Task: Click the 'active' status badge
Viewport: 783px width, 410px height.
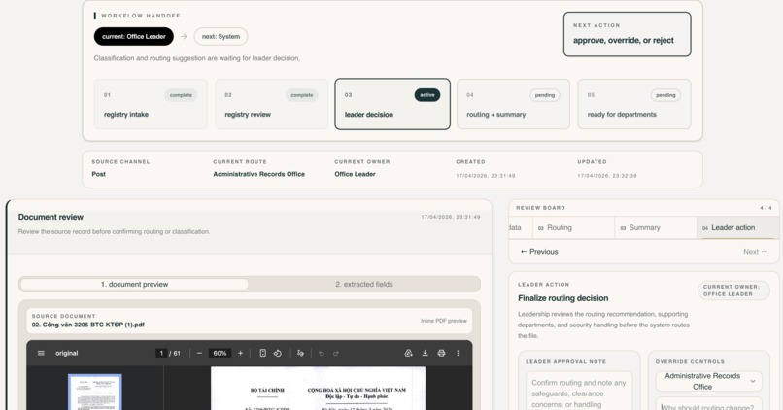Action: (427, 95)
